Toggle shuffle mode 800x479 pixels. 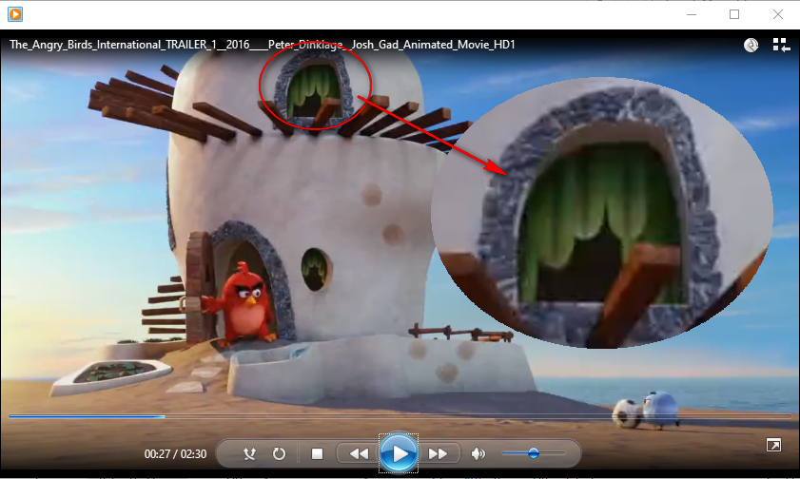click(249, 453)
